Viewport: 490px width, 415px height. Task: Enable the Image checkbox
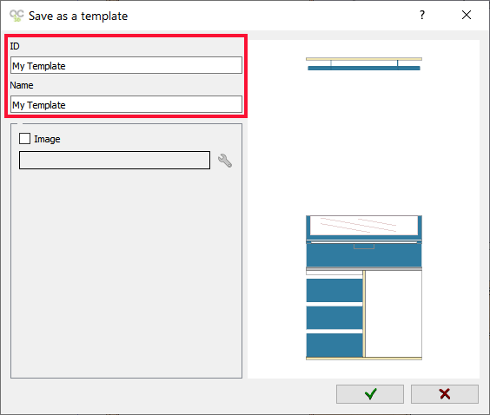[24, 139]
